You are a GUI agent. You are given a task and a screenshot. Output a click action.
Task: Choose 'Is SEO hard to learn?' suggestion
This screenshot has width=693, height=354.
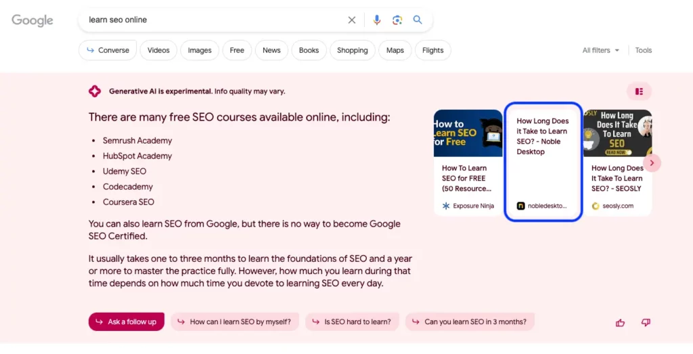coord(352,322)
